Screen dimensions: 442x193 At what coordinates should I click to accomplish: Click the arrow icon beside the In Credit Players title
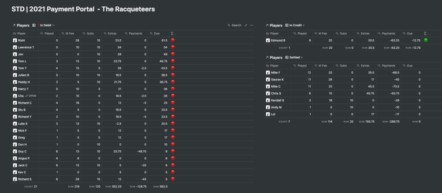[267, 25]
